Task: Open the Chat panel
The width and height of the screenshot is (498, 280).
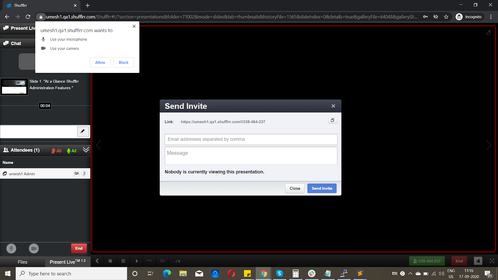Action: pyautogui.click(x=16, y=44)
